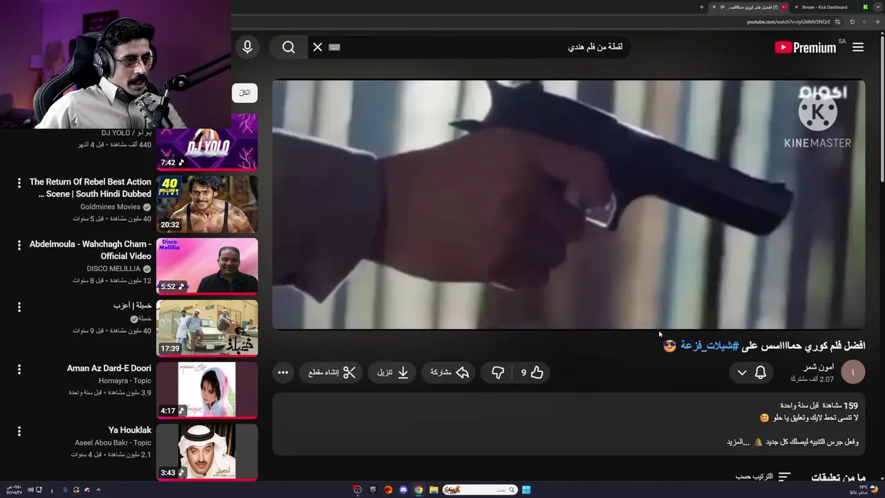Click the #شيلات_فزعة hashtag link

point(709,345)
